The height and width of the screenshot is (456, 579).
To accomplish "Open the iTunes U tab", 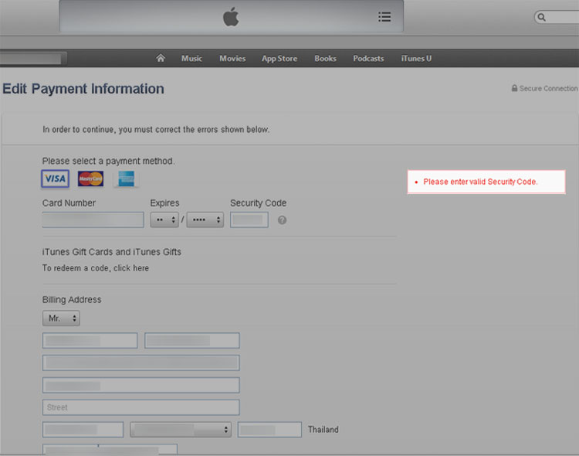I will pos(416,59).
